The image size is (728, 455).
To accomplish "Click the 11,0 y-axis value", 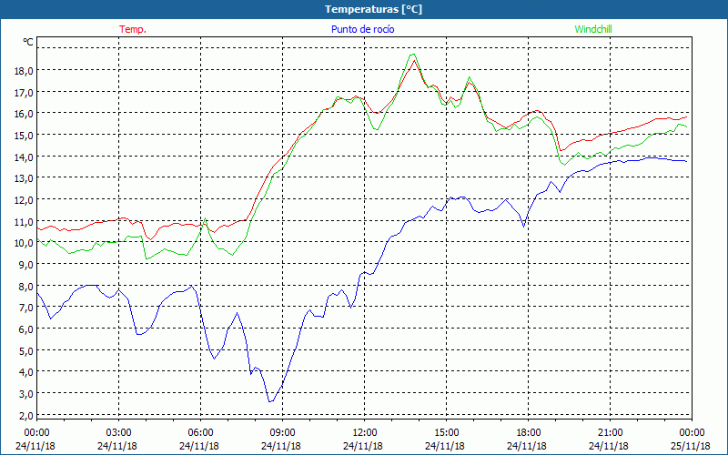I will coord(25,221).
